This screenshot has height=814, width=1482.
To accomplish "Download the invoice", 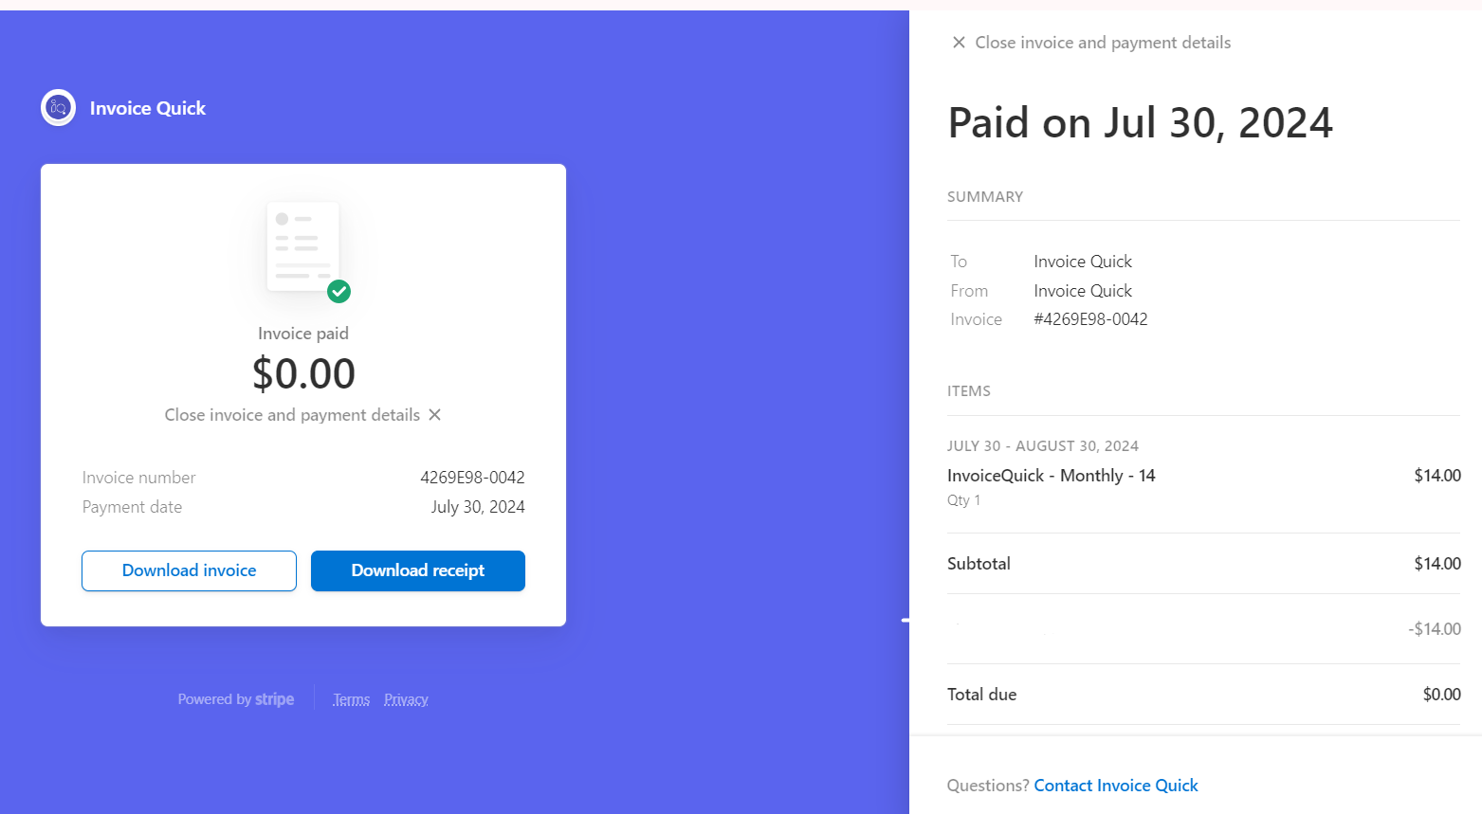I will pos(189,570).
